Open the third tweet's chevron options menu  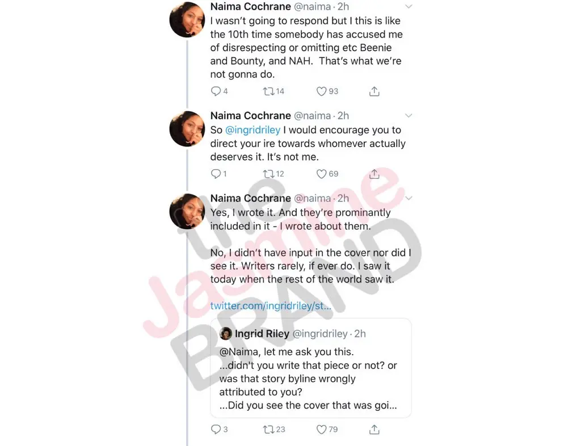pyautogui.click(x=409, y=198)
